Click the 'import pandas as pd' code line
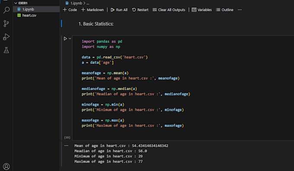Image resolution: width=294 pixels, height=171 pixels. click(102, 42)
